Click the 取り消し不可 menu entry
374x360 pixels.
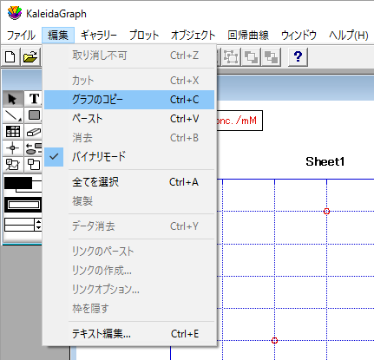(129, 56)
